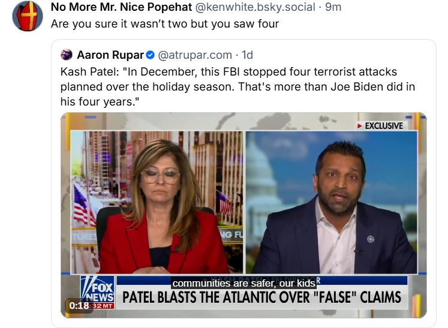Click the 0:18 video time indicator
This screenshot has height=328, width=448.
(x=79, y=306)
